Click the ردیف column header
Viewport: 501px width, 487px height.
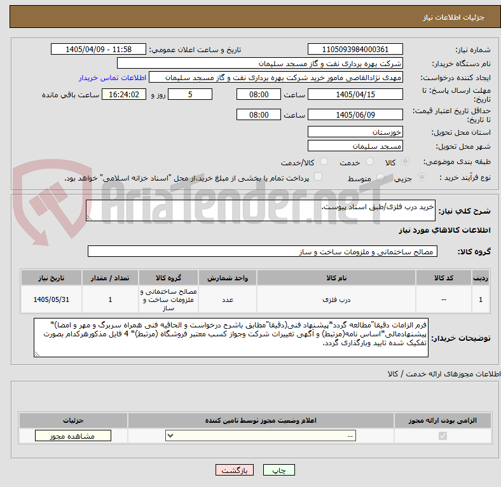point(481,278)
